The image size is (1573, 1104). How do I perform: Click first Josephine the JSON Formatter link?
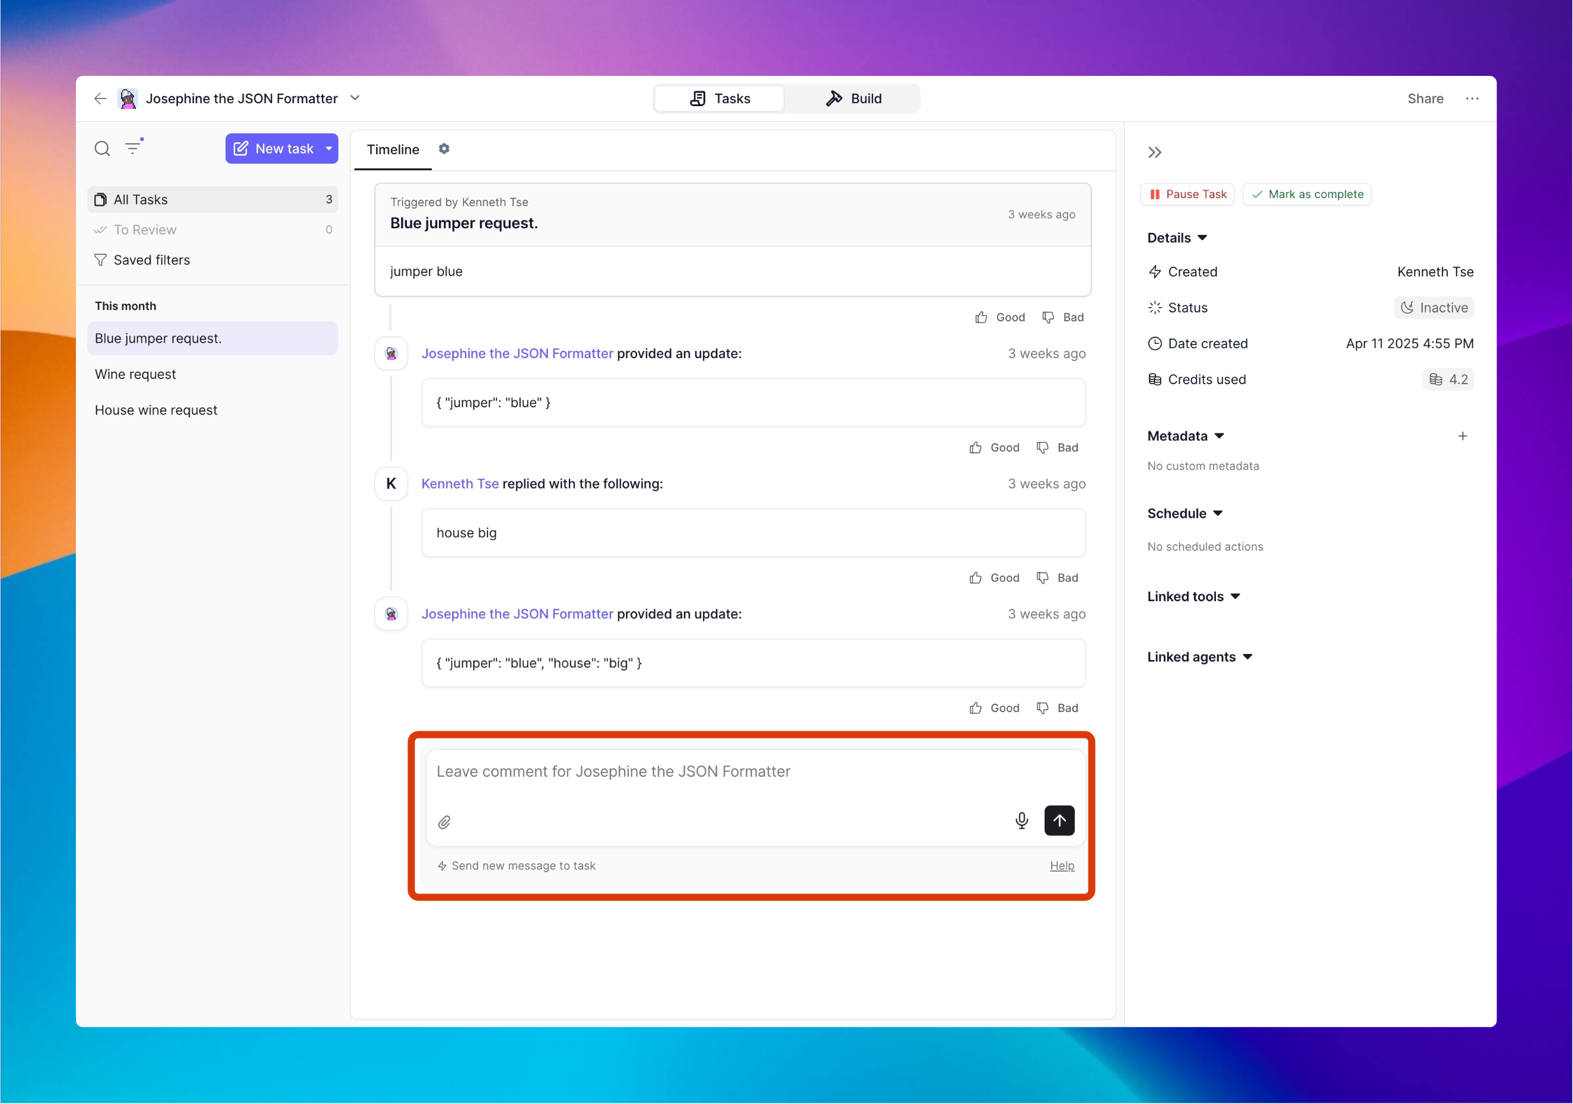[517, 353]
